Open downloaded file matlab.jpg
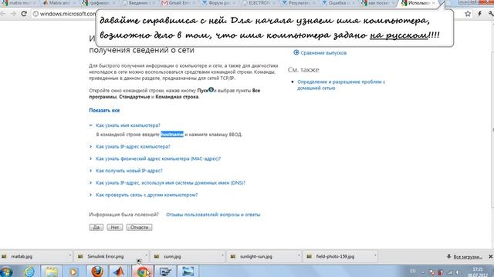 click(22, 256)
